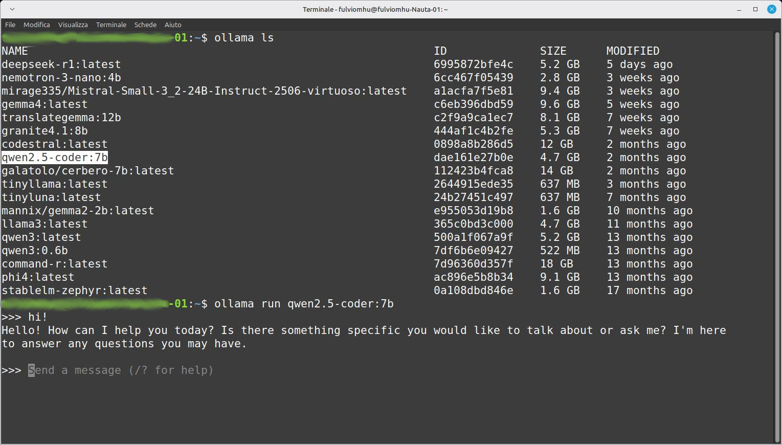Click qwen3:latest model name
The height and width of the screenshot is (445, 782).
[x=41, y=237]
